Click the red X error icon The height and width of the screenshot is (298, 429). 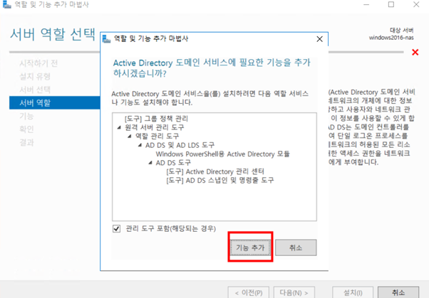[415, 52]
